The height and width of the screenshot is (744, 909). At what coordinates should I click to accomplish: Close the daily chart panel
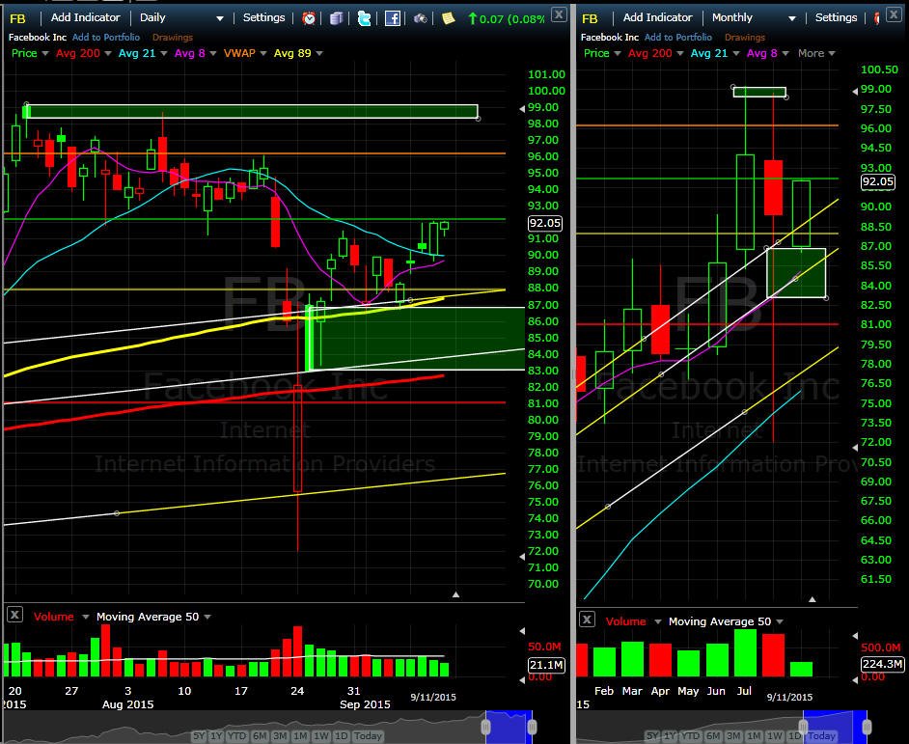pyautogui.click(x=559, y=14)
